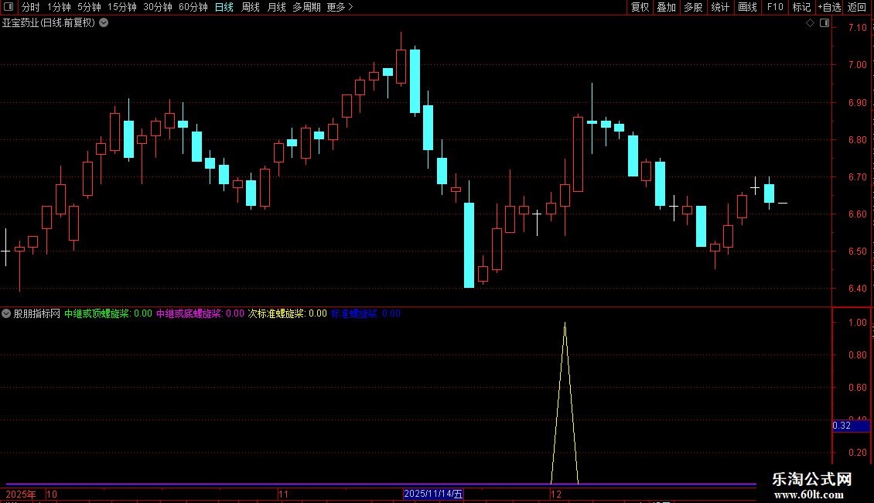
Task: Click the 返回 back button
Action: [x=857, y=7]
